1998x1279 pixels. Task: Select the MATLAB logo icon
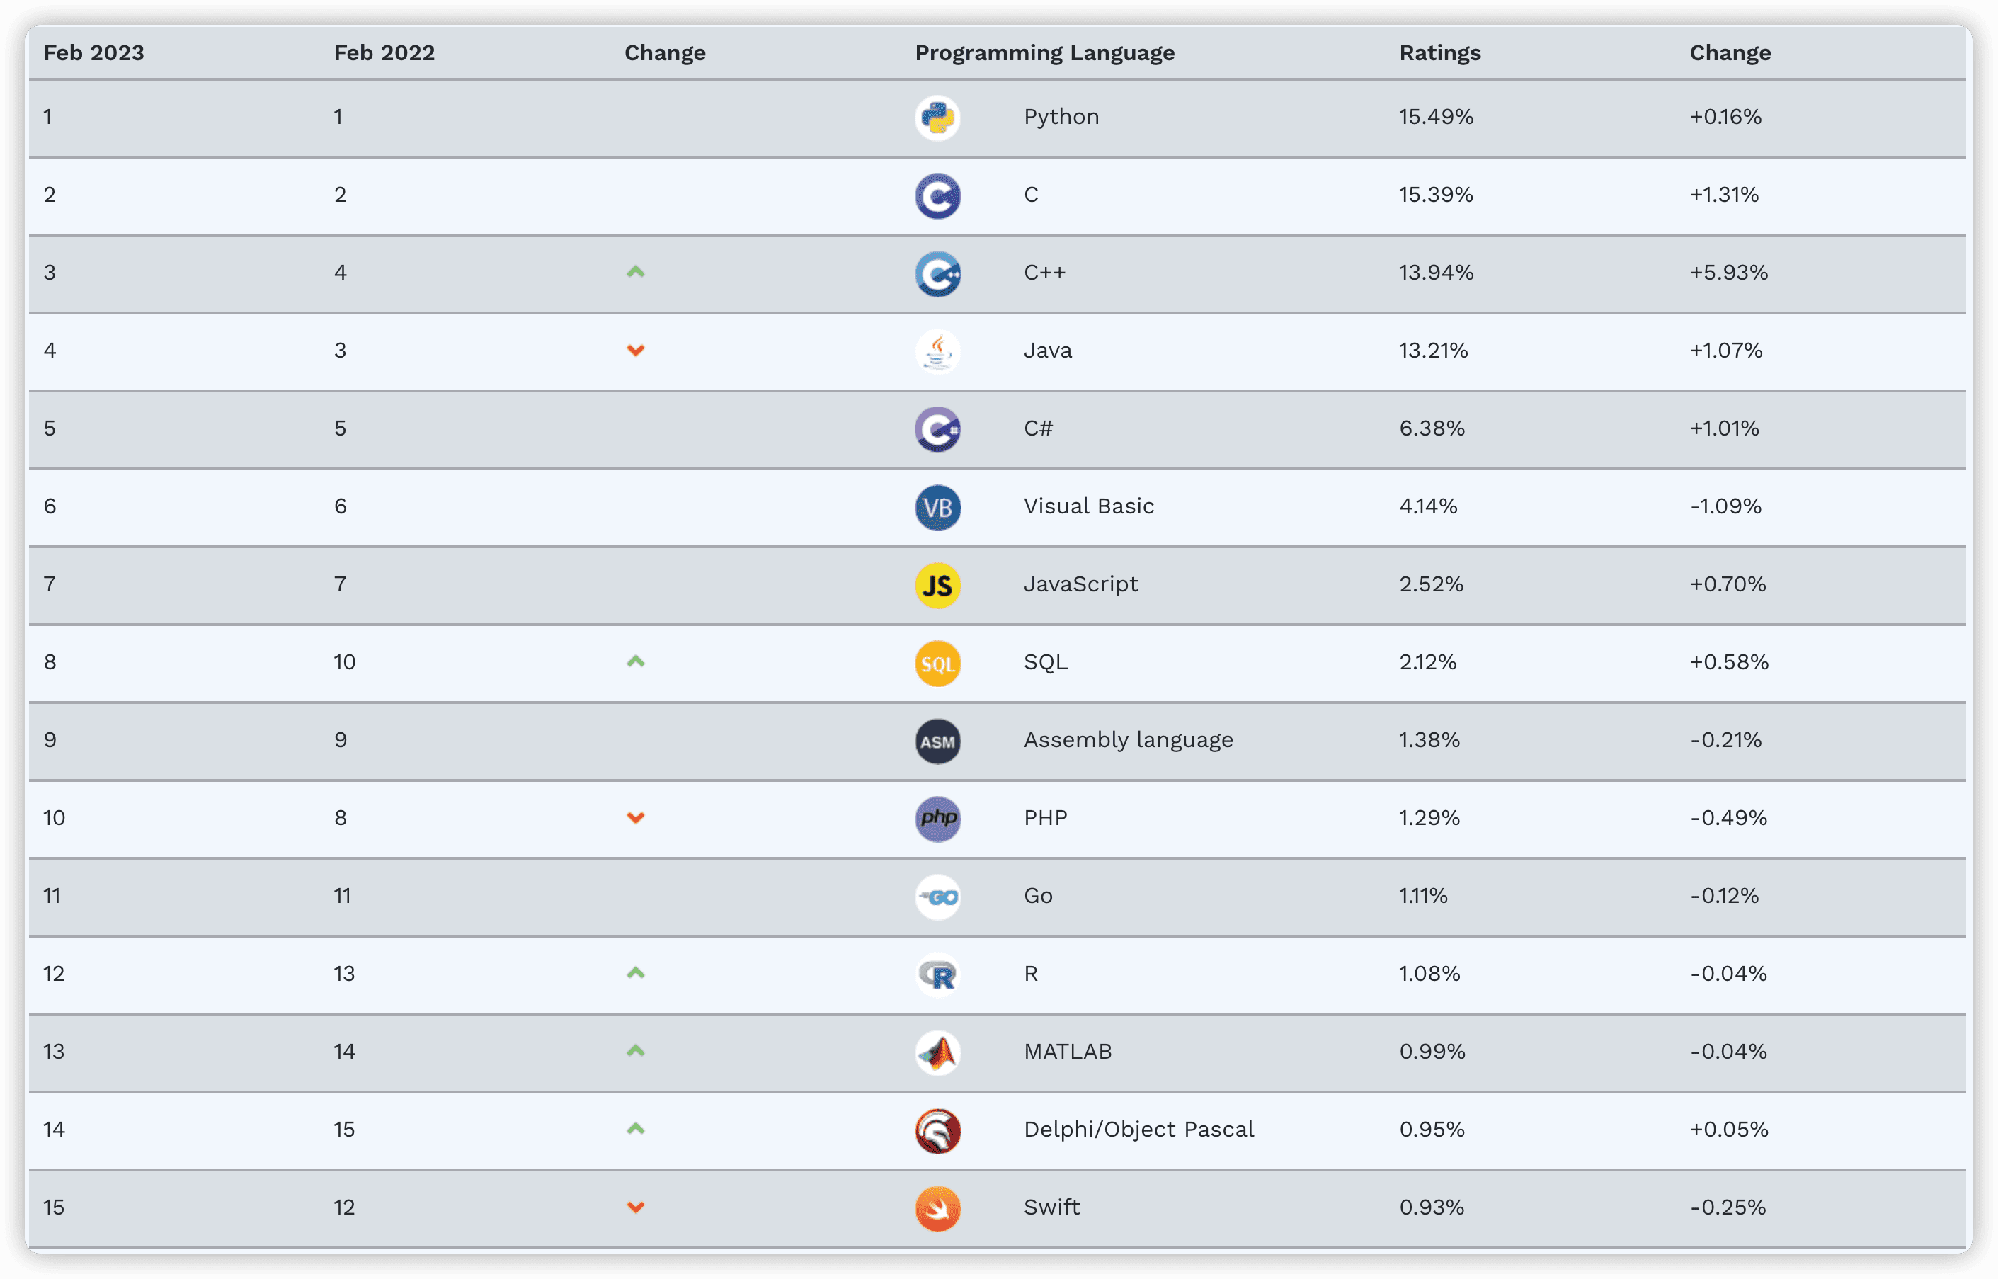tap(937, 1053)
